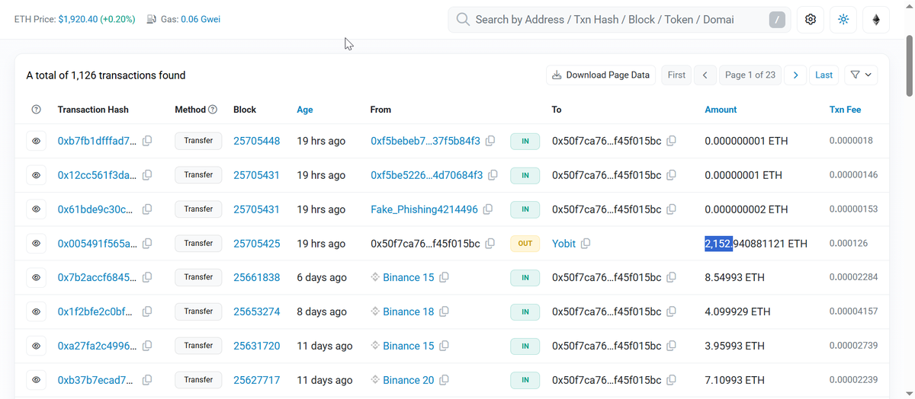Open sender 0xf5bebeb7...37f5b84f3
915x399 pixels.
425,141
